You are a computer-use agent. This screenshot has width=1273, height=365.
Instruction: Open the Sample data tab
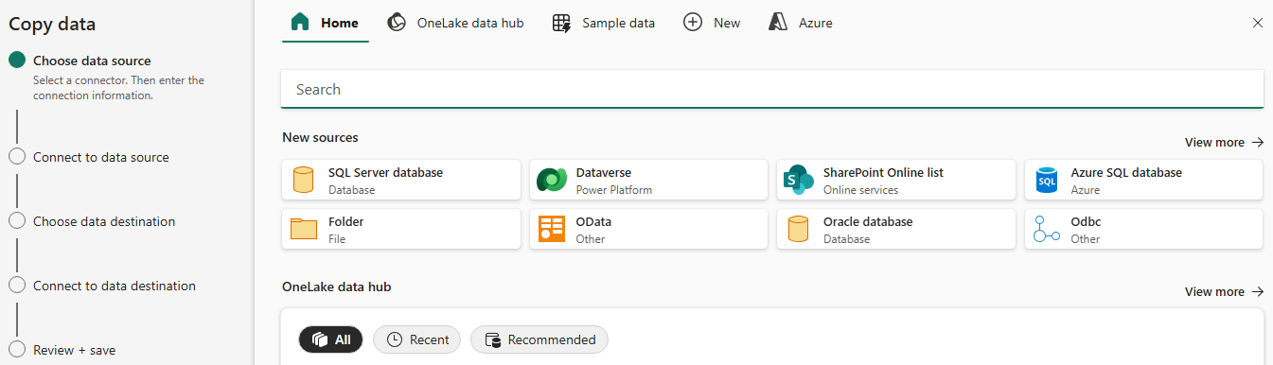603,23
